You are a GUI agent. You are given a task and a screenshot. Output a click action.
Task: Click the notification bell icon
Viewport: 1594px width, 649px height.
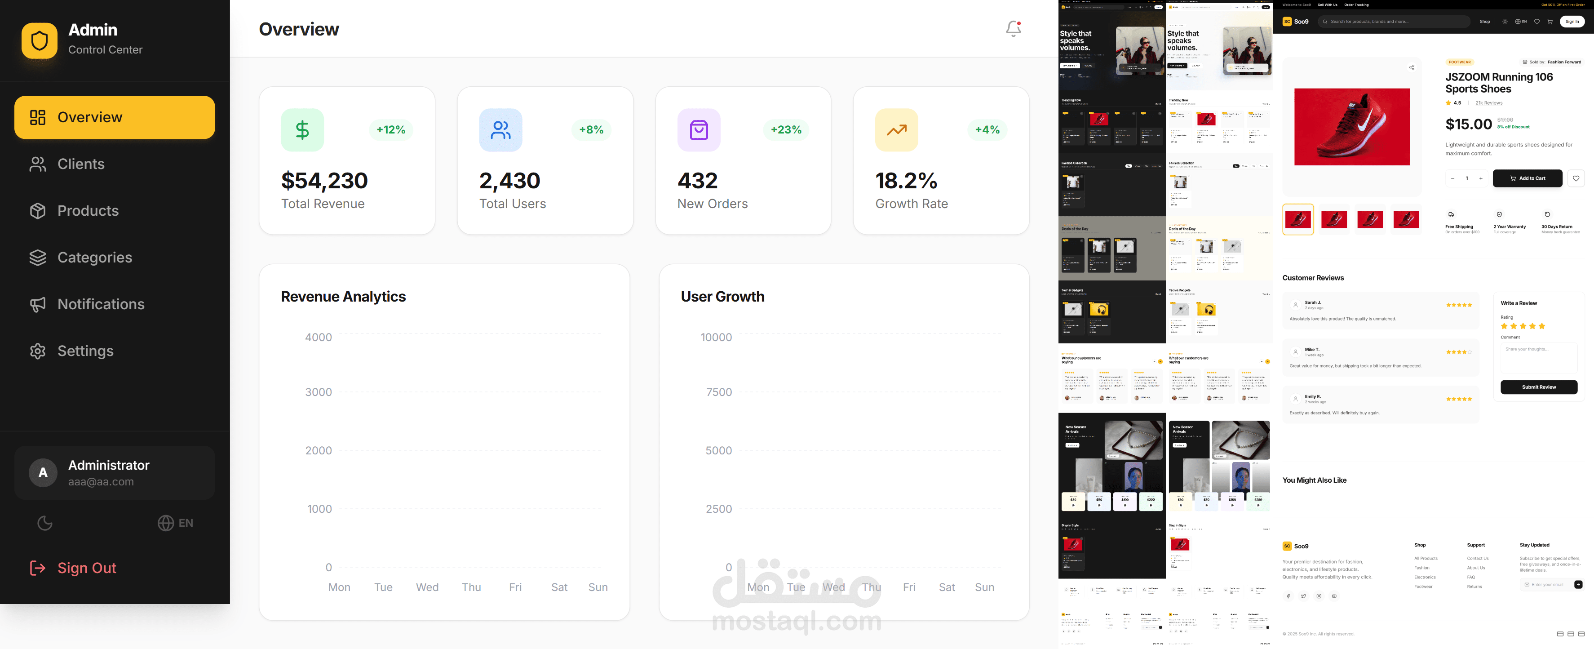[1013, 28]
